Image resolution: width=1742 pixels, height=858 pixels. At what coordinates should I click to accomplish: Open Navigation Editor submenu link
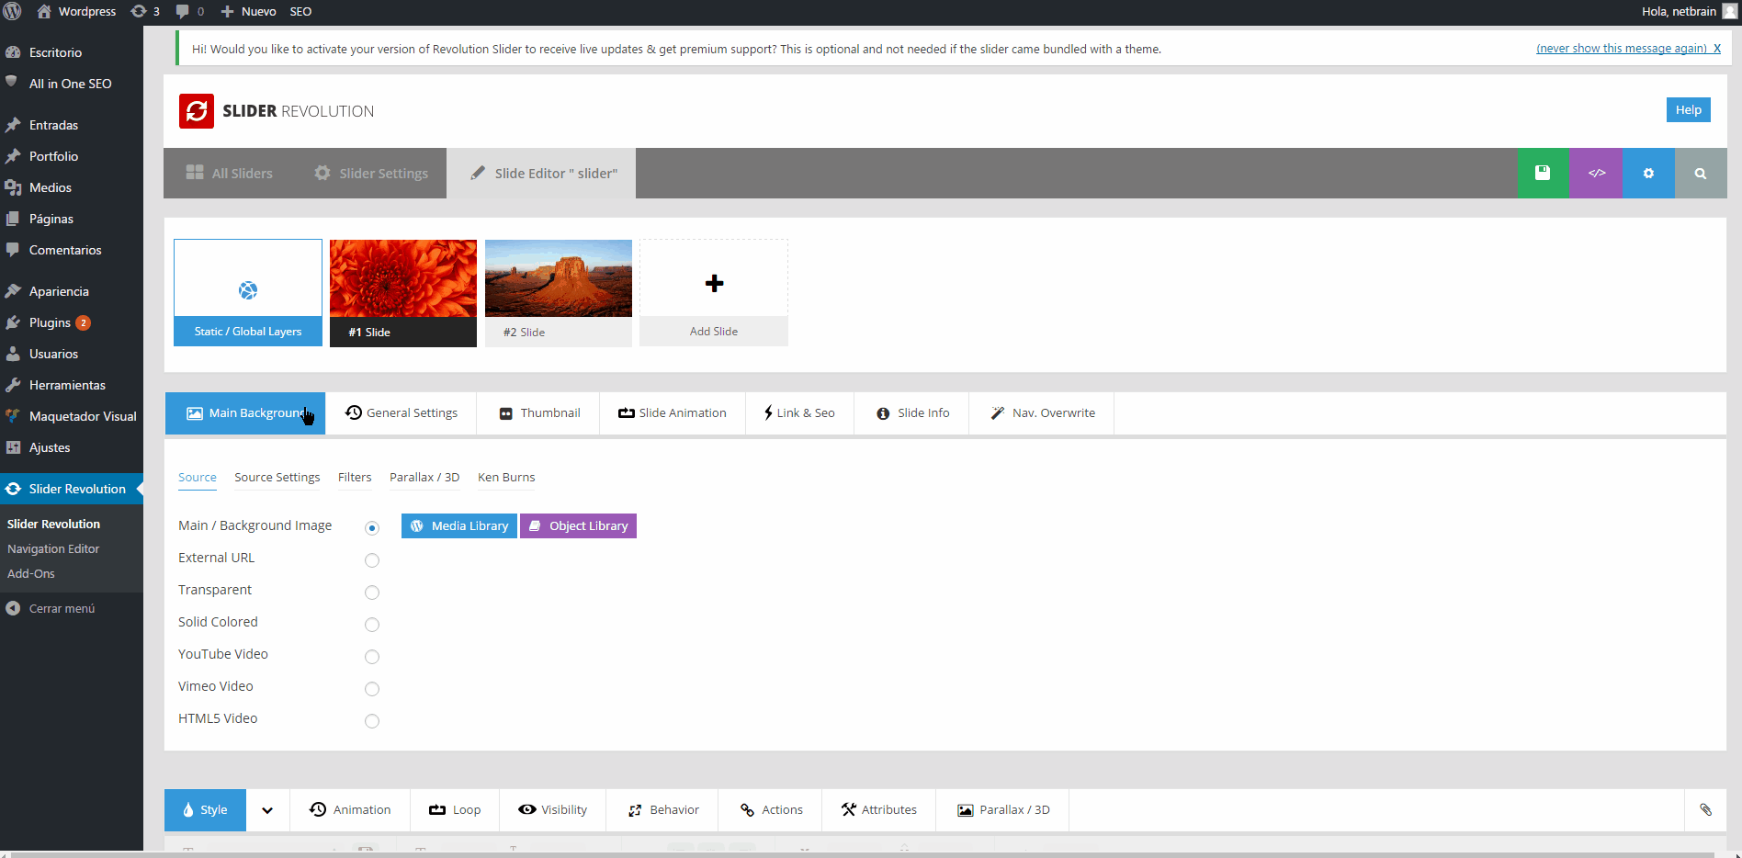[53, 548]
